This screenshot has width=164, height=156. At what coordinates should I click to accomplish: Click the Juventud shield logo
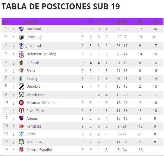21,46
